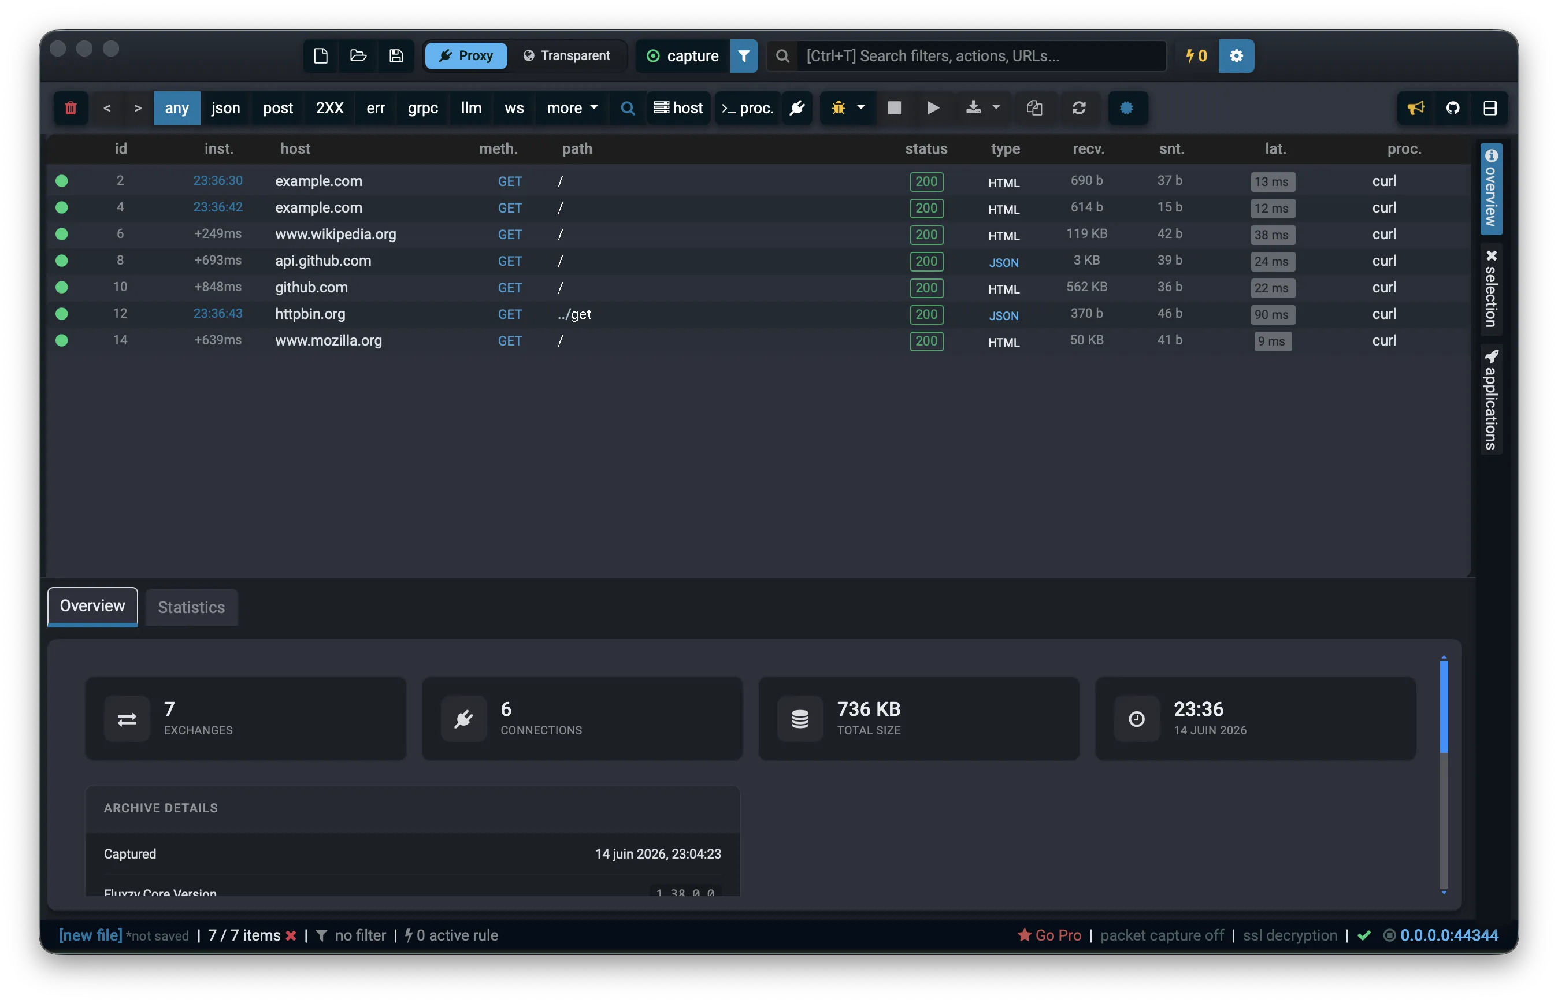
Task: Go to the next filter using the > arrow
Action: tap(138, 108)
